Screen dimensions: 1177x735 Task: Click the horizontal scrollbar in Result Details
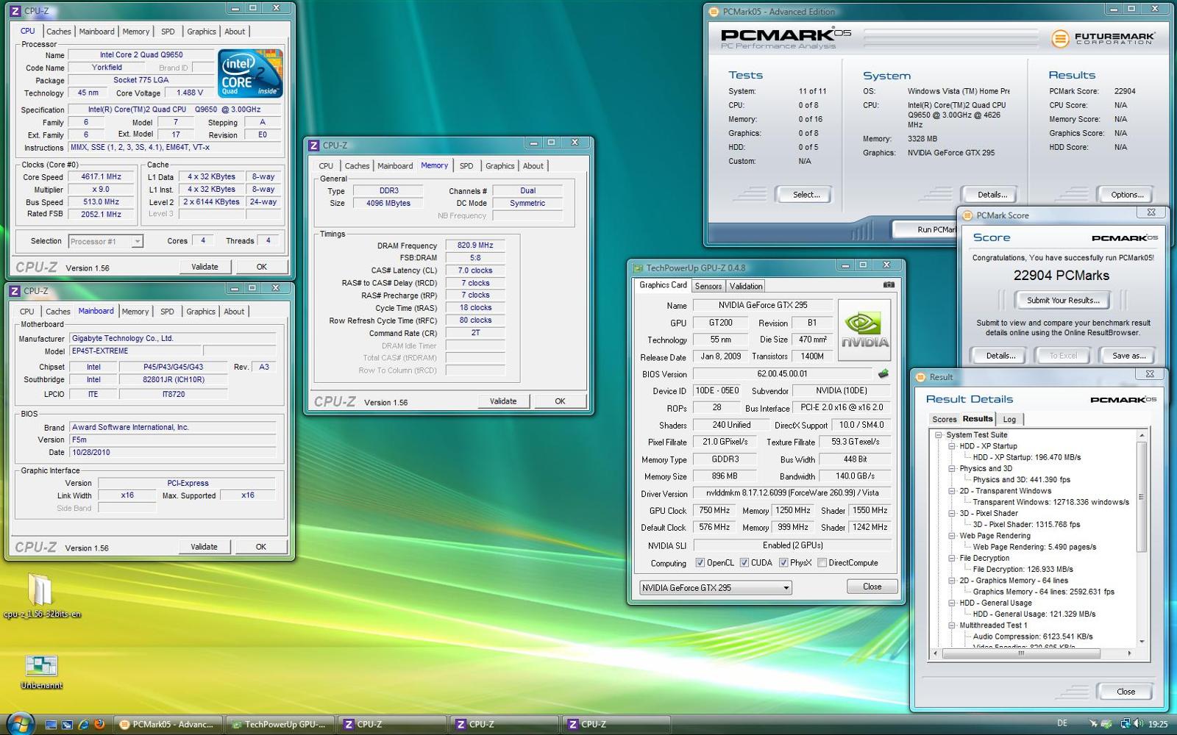pos(1020,653)
